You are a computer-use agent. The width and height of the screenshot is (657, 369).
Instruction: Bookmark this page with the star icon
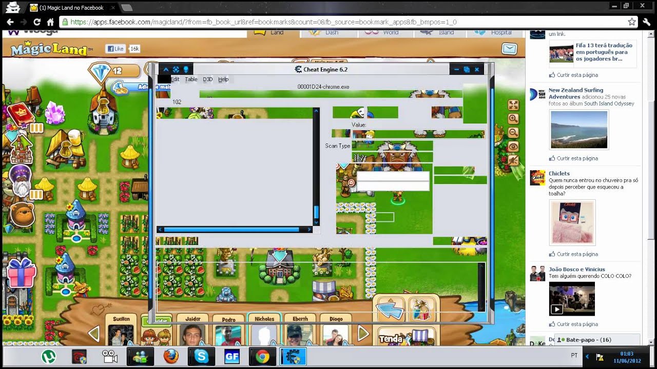coord(632,22)
